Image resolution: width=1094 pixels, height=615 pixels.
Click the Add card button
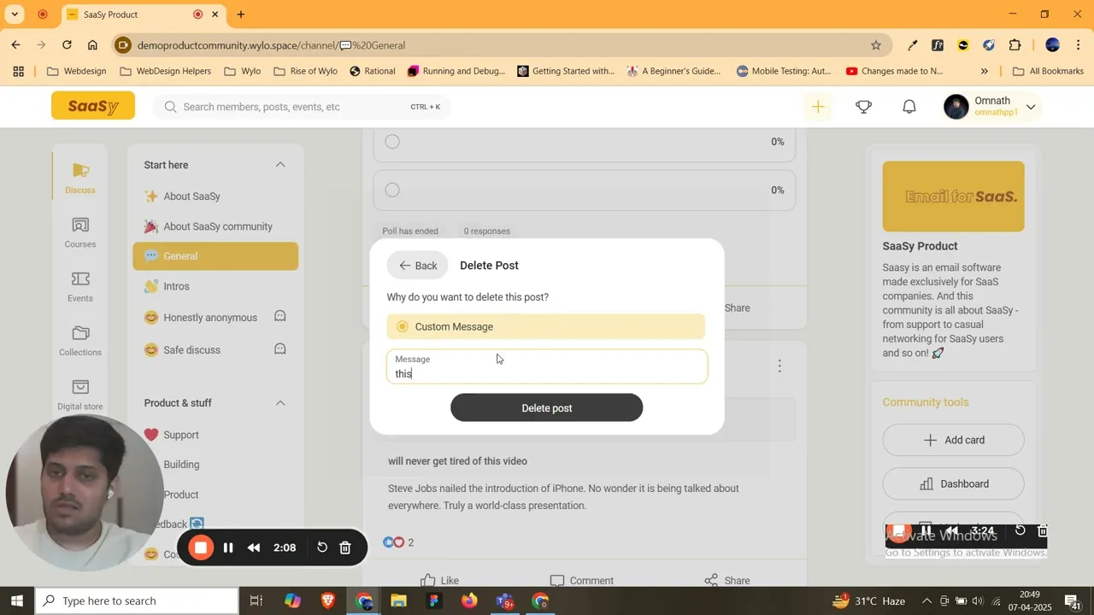click(953, 440)
